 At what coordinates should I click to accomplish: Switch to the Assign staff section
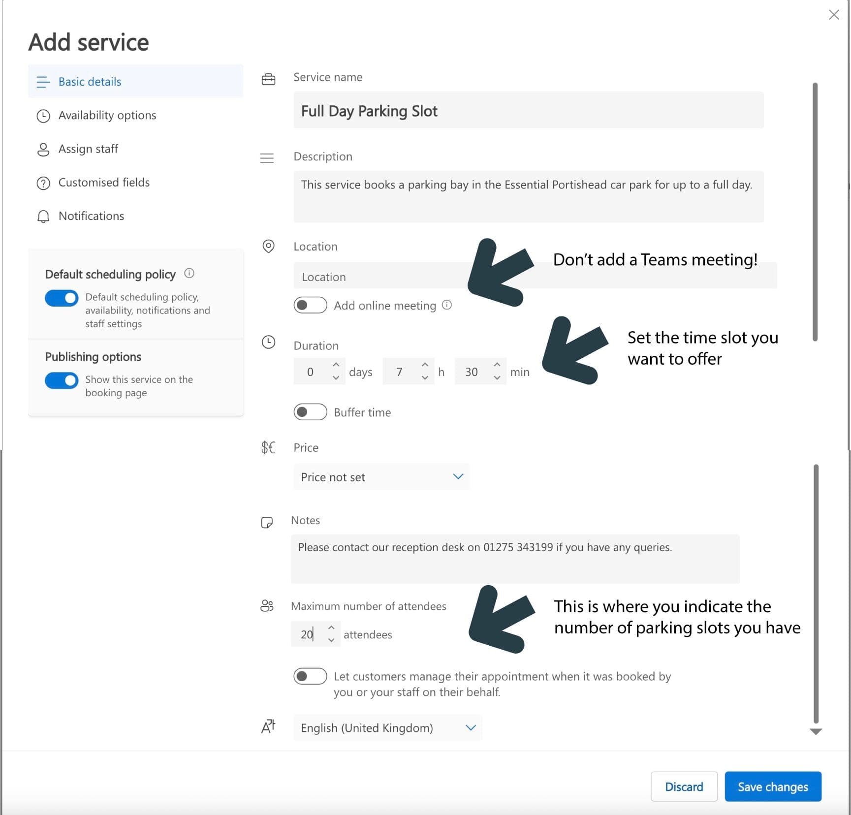point(88,149)
